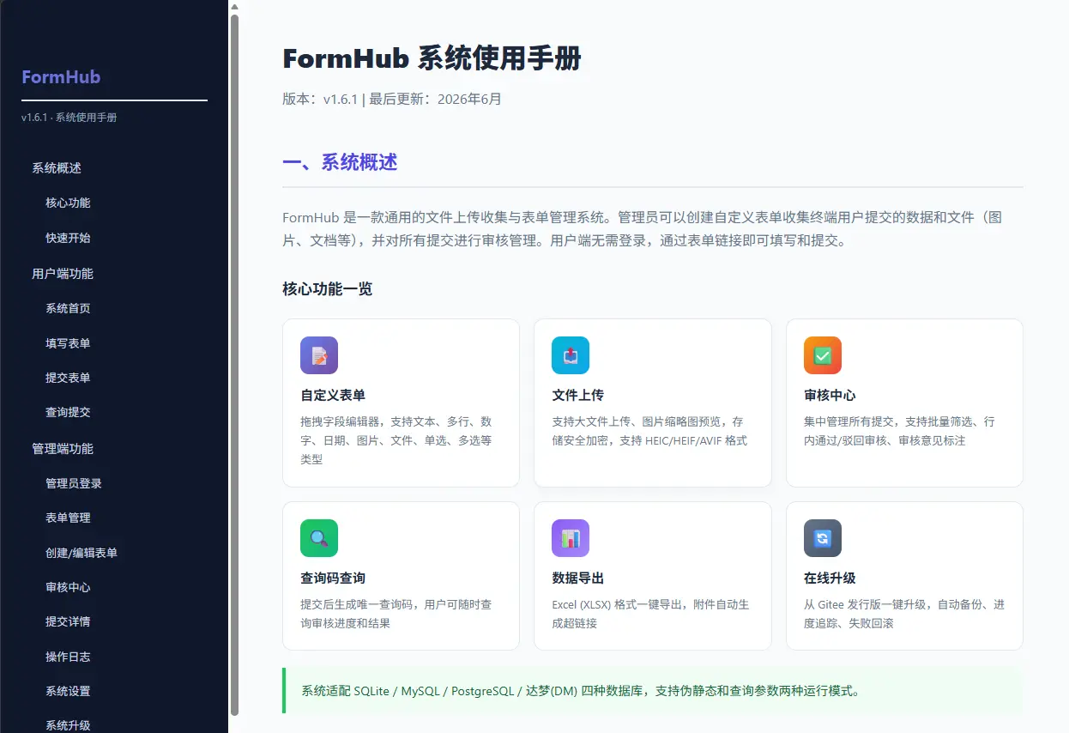Viewport: 1069px width, 733px height.
Task: Click the 文件上传 card title
Action: coord(577,396)
